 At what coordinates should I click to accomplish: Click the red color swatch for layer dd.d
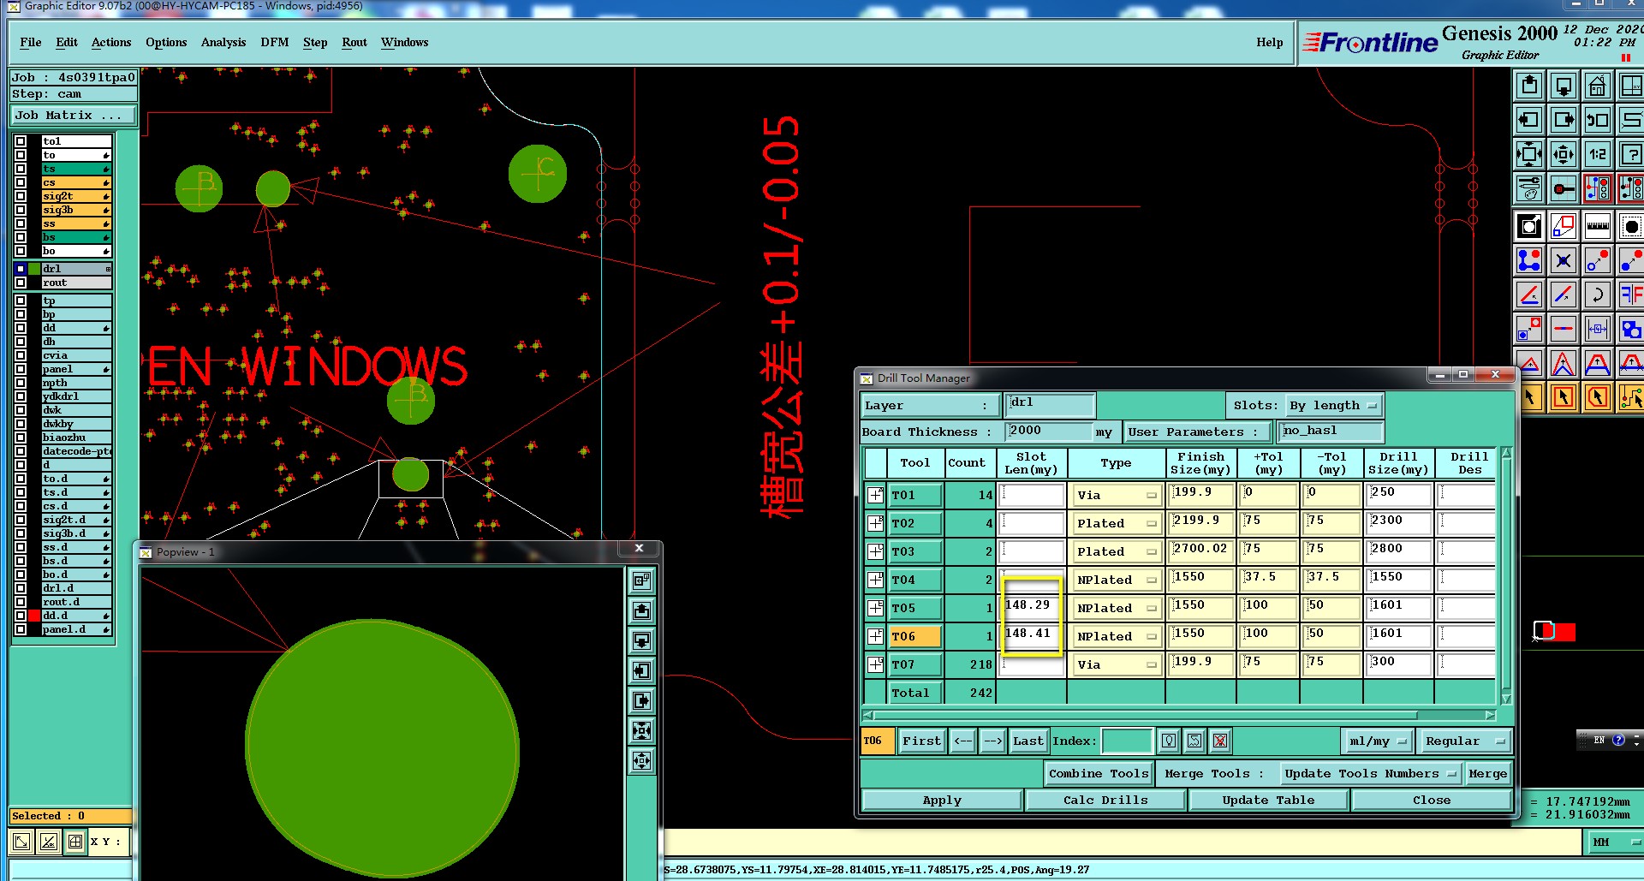pyautogui.click(x=34, y=616)
